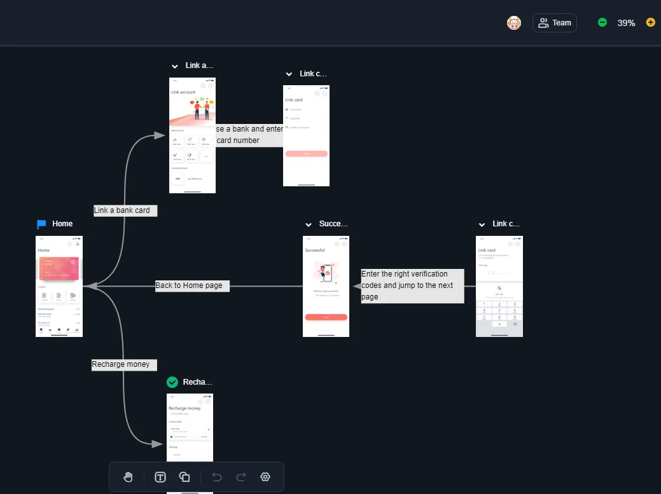
Task: Select the Home screen thumbnail
Action: [x=59, y=286]
